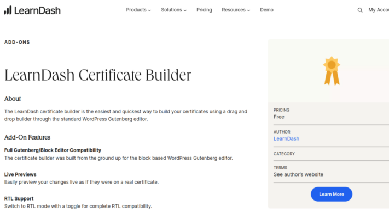Expand the Products dropdown menu
The width and height of the screenshot is (389, 218).
pyautogui.click(x=138, y=10)
